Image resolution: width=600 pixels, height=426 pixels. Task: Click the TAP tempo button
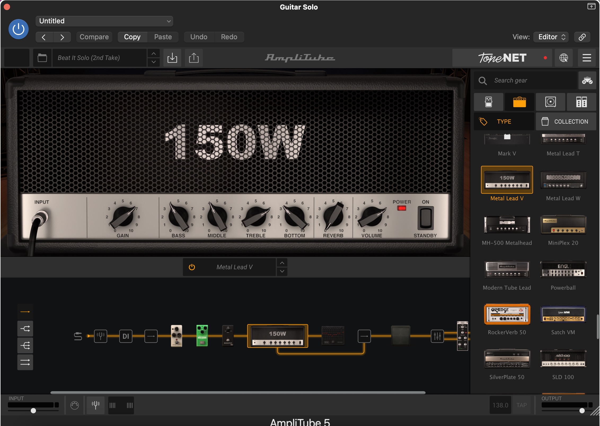pos(521,405)
